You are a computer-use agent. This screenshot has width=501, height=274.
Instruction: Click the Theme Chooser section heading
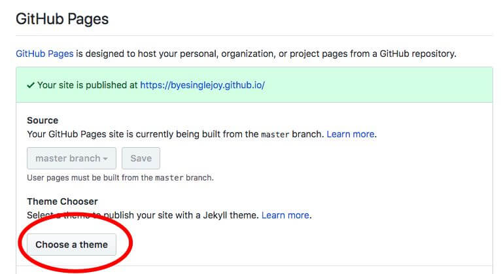(x=62, y=201)
